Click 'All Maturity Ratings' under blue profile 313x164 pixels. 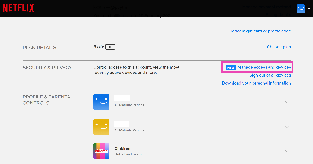129,105
